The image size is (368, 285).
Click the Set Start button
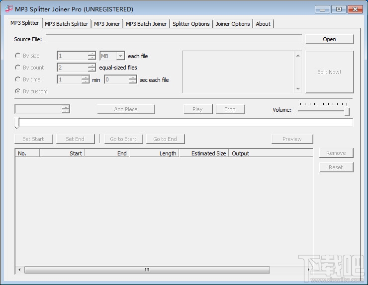33,139
